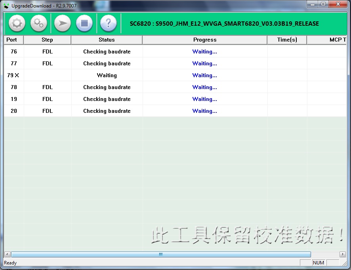Click the horizontal scrollbar right arrow

pyautogui.click(x=343, y=254)
